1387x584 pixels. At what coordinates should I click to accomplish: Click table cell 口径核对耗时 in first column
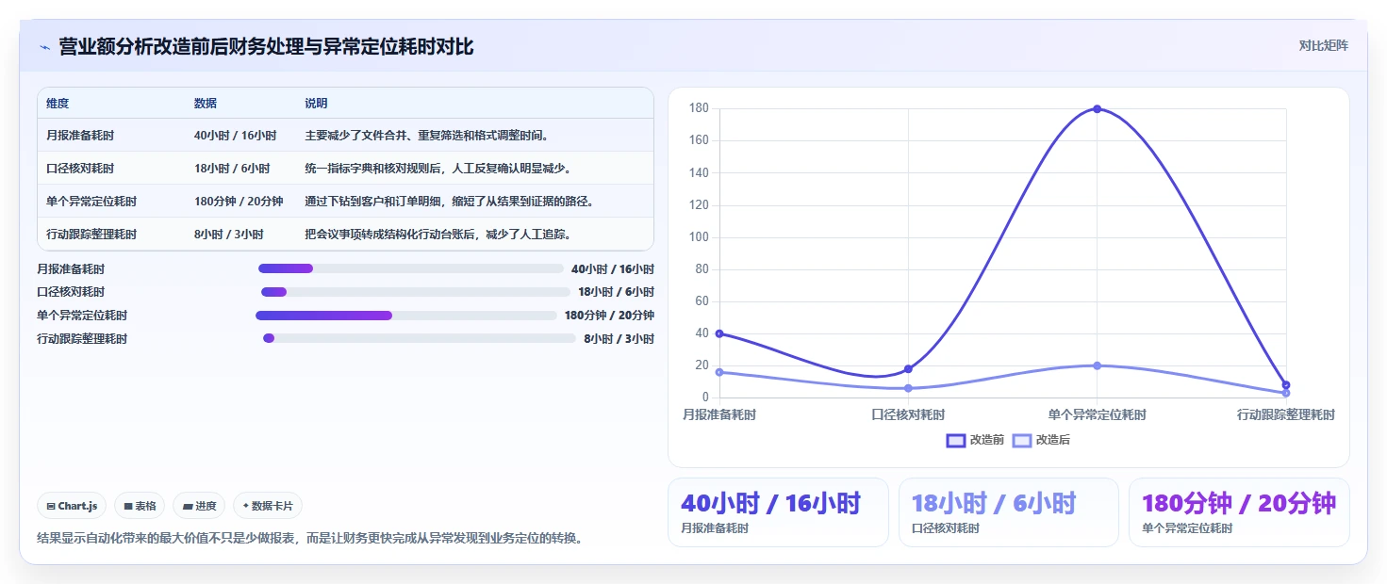tap(80, 169)
